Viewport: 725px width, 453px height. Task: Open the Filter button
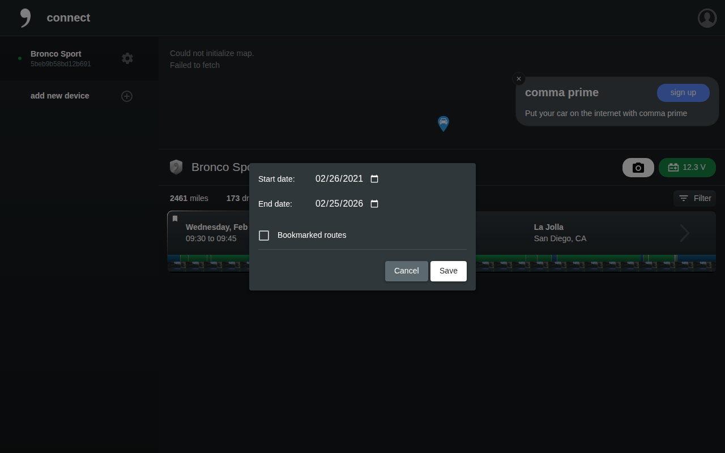tap(694, 198)
